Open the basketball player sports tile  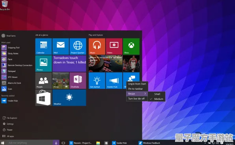(x=131, y=64)
